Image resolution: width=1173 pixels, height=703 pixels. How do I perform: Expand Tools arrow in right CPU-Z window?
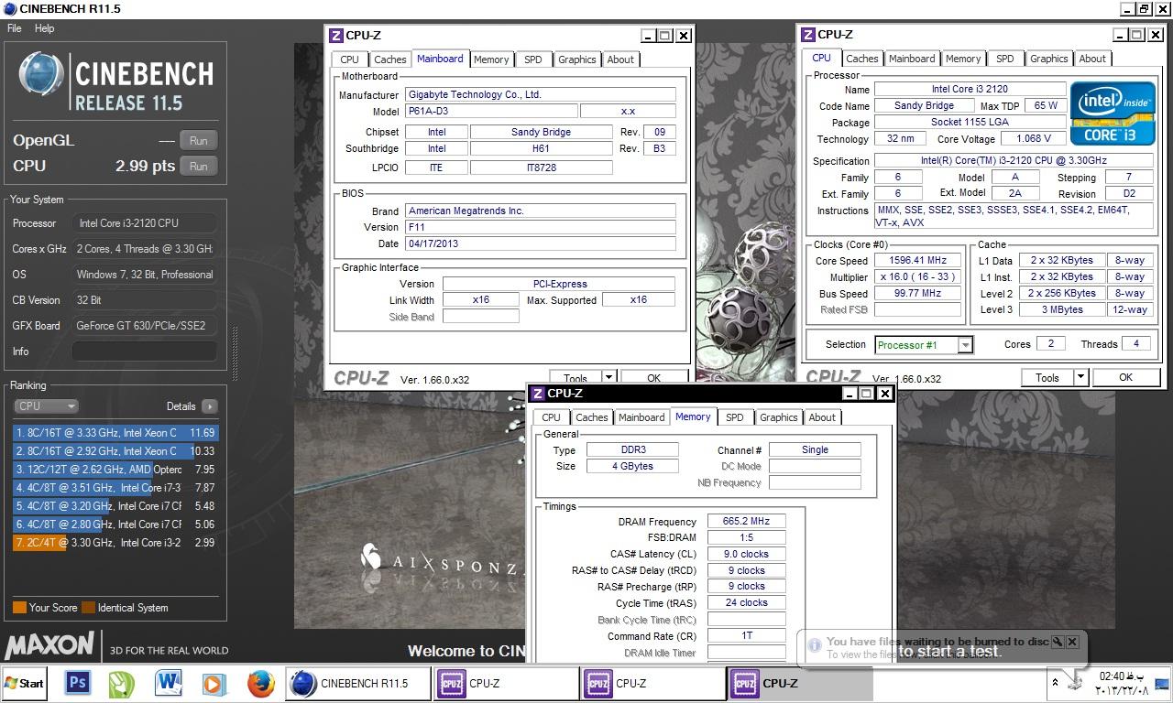click(x=1080, y=377)
